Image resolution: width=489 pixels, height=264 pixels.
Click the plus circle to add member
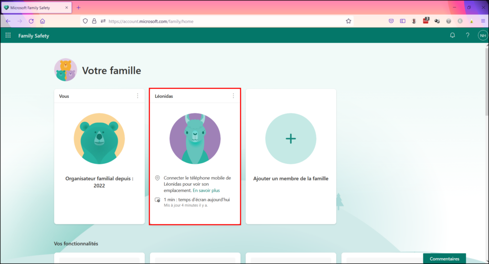(x=291, y=139)
